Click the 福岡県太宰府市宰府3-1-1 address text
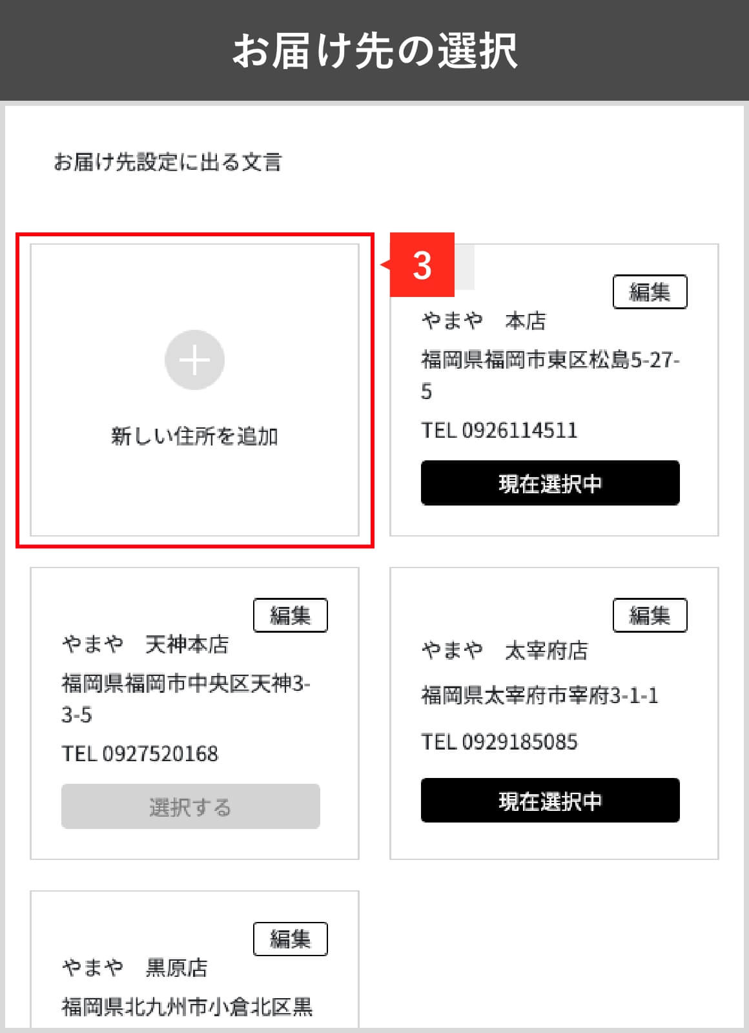Screen dimensions: 749x1033 coord(540,695)
